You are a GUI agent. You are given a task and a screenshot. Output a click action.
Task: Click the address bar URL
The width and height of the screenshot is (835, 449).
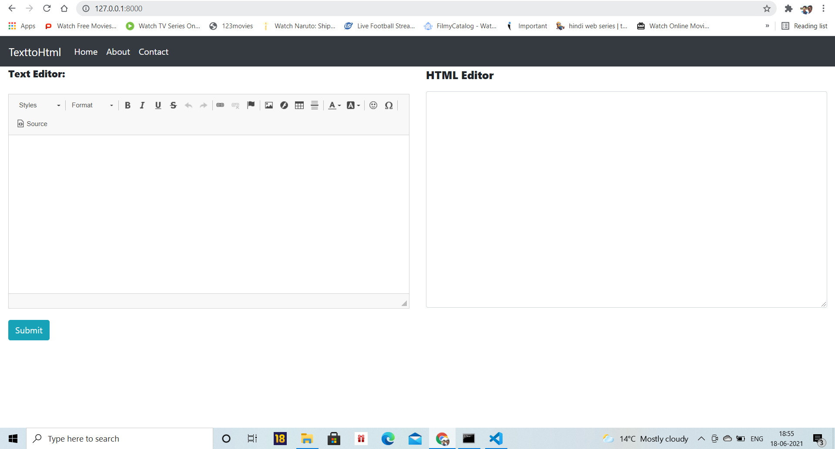118,9
